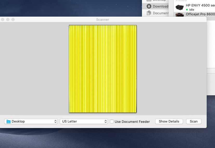Close the Scanner window
This screenshot has height=148, width=215.
click(3, 19)
